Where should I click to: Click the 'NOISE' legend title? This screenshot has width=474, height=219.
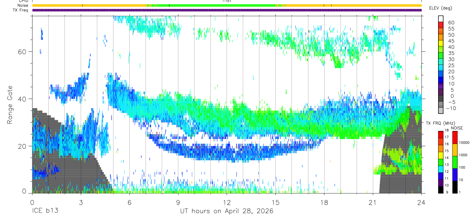point(457,128)
